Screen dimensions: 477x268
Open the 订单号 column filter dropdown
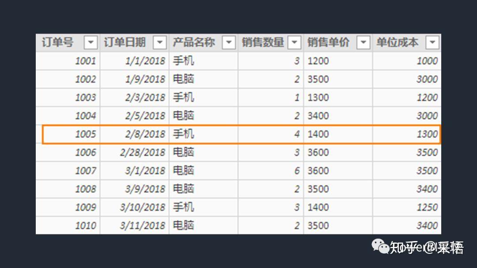pos(91,43)
